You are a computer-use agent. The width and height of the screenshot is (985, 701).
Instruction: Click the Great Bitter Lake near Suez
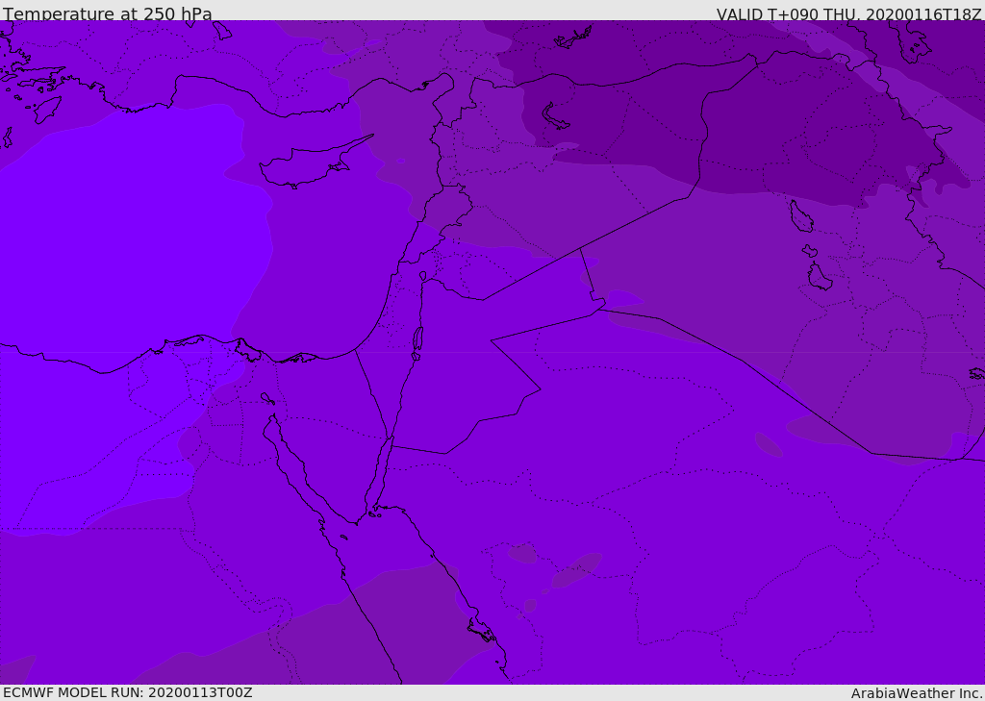[x=267, y=399]
